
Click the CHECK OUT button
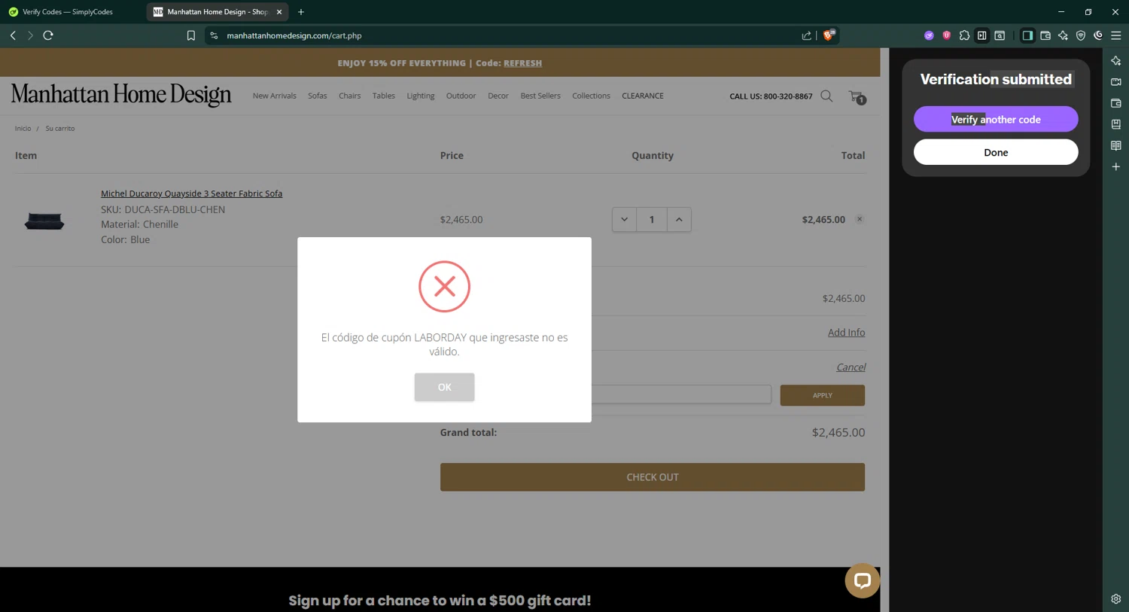coord(653,477)
